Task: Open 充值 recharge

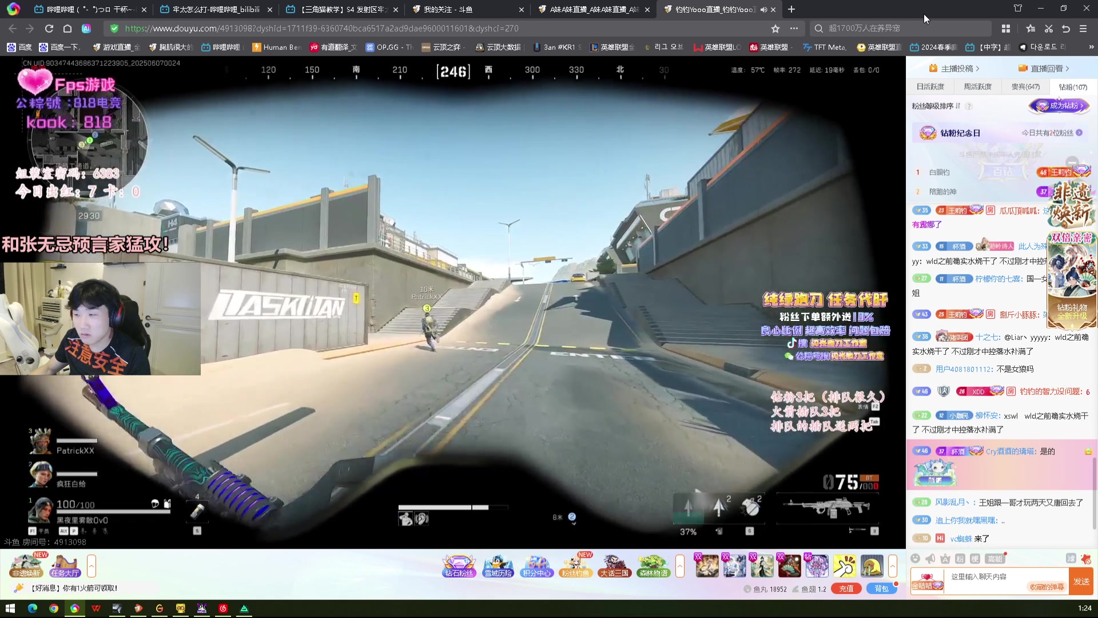Action: tap(846, 589)
